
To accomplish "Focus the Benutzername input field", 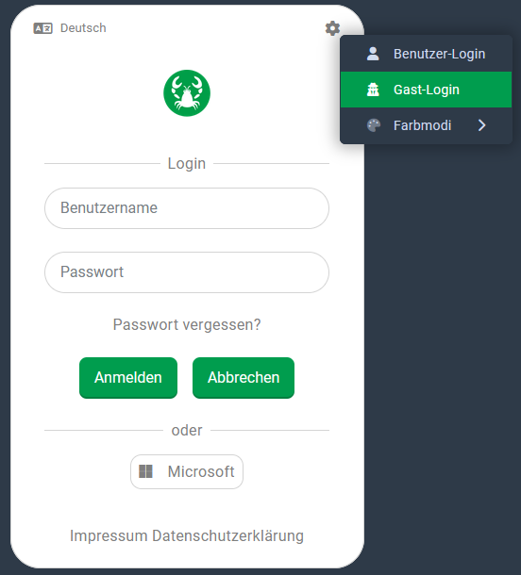I will (x=187, y=208).
